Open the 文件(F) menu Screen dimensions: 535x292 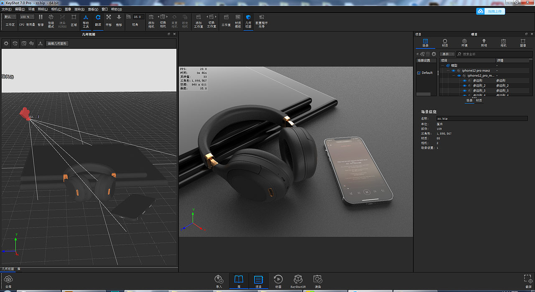point(7,9)
